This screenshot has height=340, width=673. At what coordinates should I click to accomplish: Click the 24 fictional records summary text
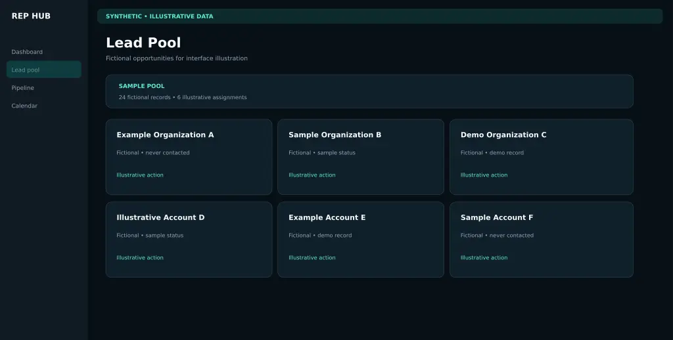click(183, 97)
